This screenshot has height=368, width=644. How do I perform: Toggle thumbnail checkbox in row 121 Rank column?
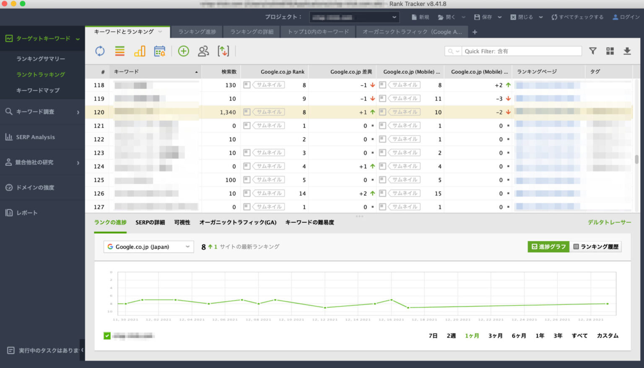[247, 126]
